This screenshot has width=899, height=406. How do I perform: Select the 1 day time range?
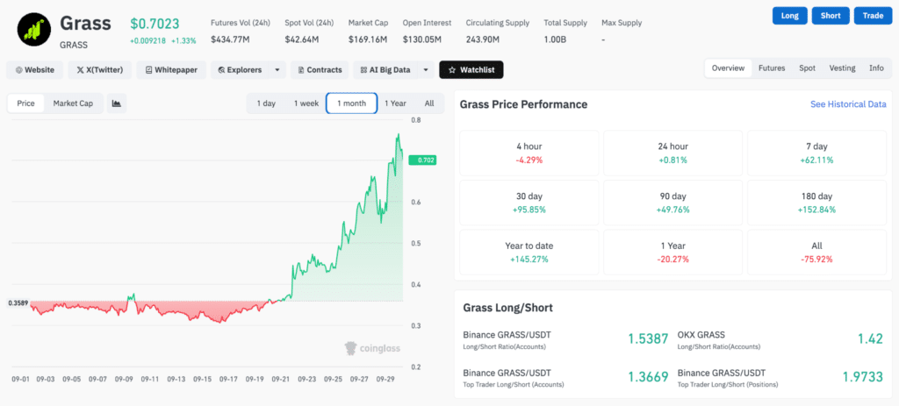pyautogui.click(x=266, y=103)
